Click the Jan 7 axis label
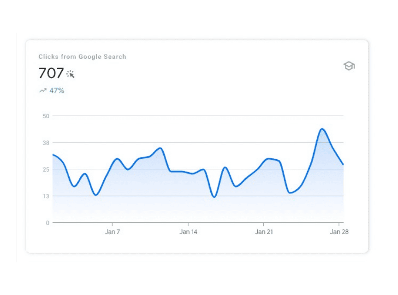This screenshot has width=398, height=295. [x=113, y=231]
